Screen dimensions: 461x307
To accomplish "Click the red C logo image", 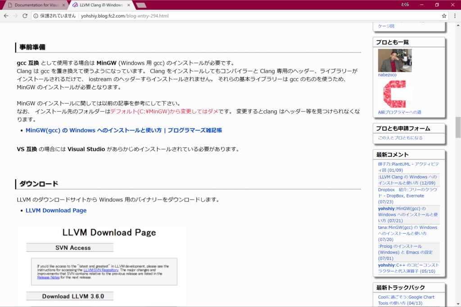I will [394, 94].
